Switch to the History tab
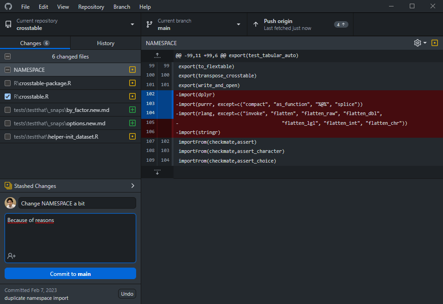 [x=105, y=43]
